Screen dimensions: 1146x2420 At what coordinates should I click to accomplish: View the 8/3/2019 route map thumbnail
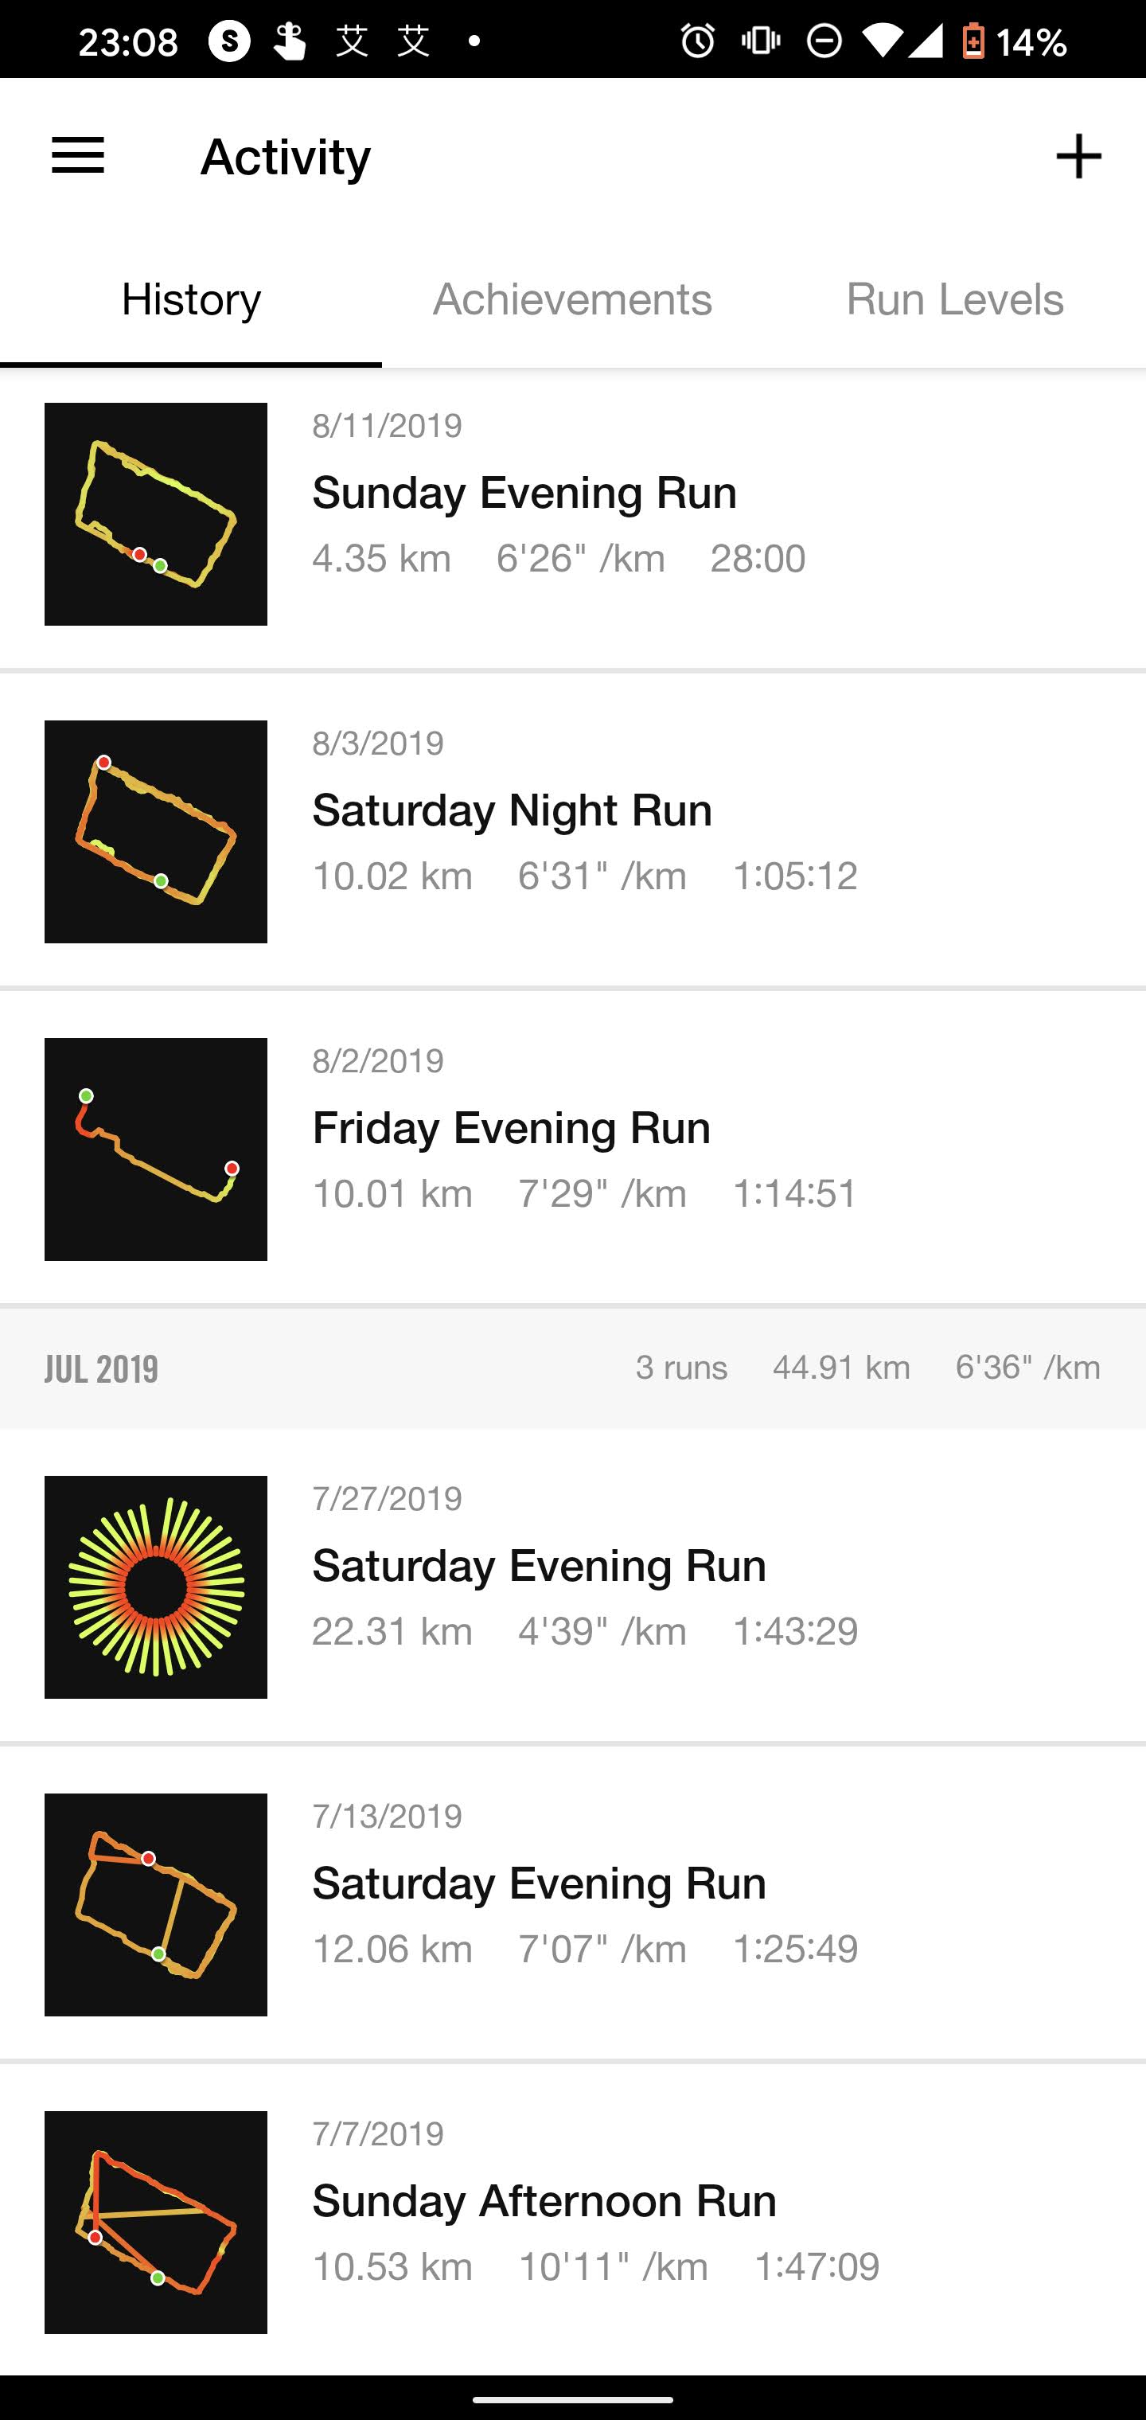156,831
